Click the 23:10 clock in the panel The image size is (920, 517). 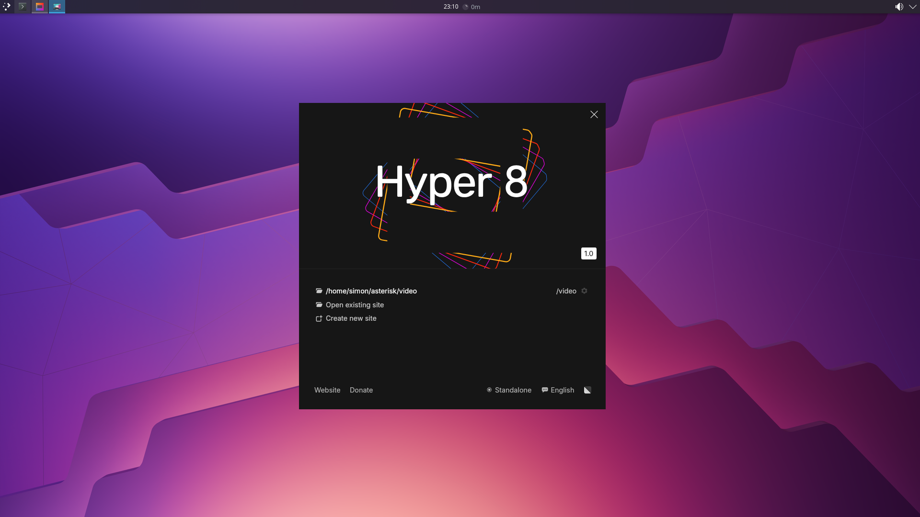450,7
